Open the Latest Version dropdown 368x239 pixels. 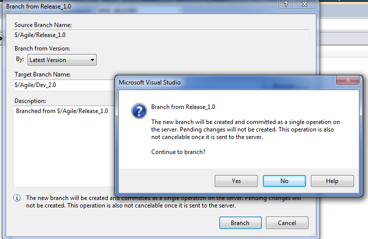(x=62, y=60)
